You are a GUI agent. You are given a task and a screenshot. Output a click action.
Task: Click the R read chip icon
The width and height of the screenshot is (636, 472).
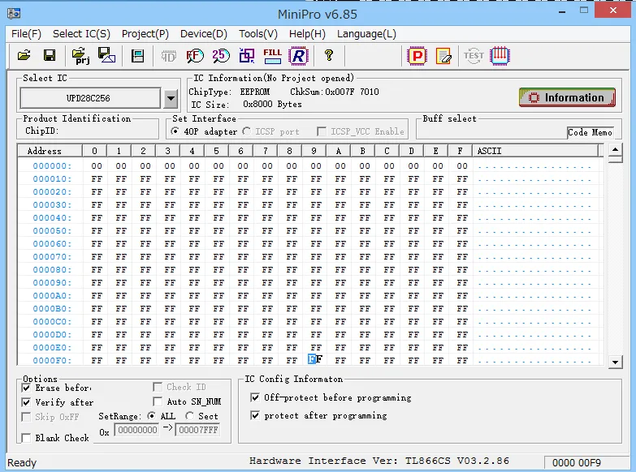[299, 55]
